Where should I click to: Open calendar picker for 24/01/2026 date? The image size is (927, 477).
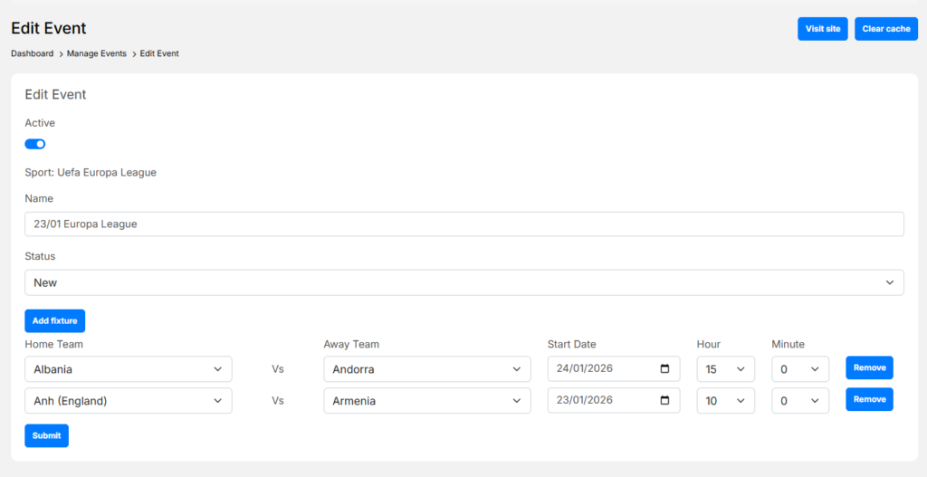click(664, 369)
